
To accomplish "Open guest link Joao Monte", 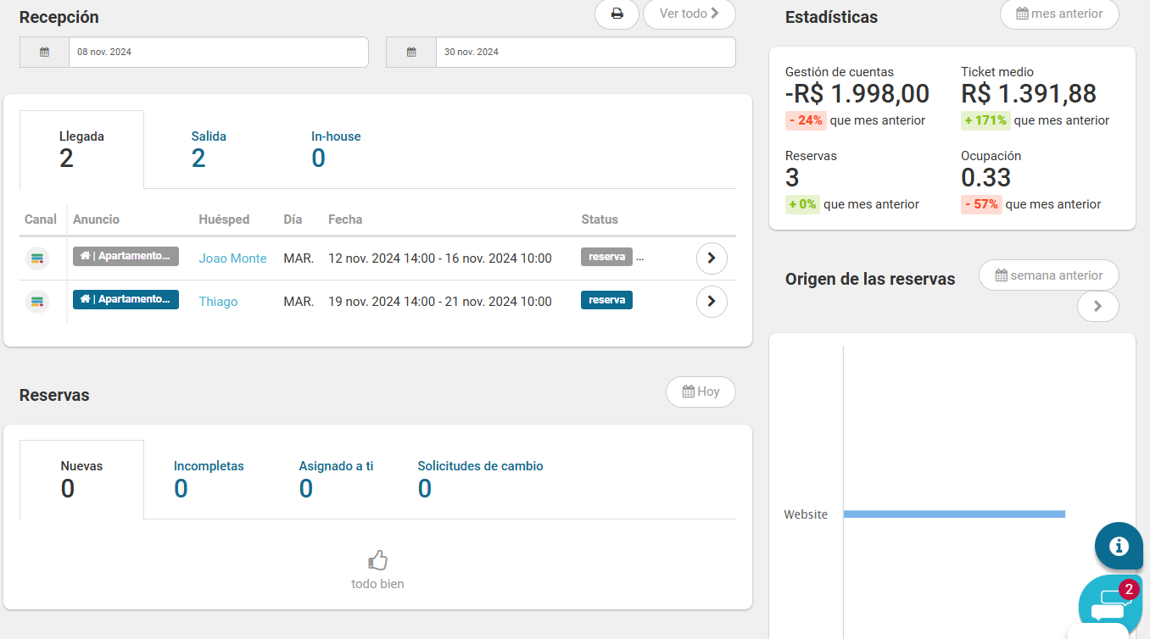I will (232, 258).
